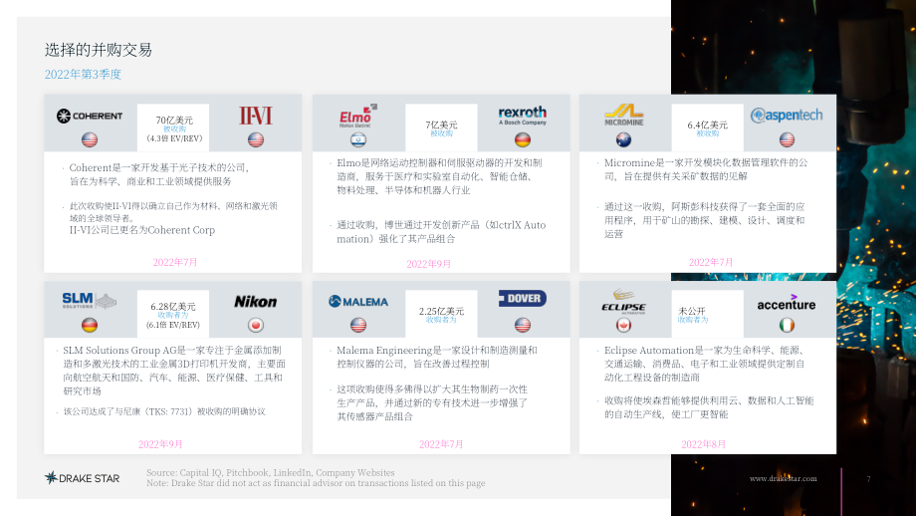
Task: Click the 2.25亿美元 deal value
Action: (442, 311)
